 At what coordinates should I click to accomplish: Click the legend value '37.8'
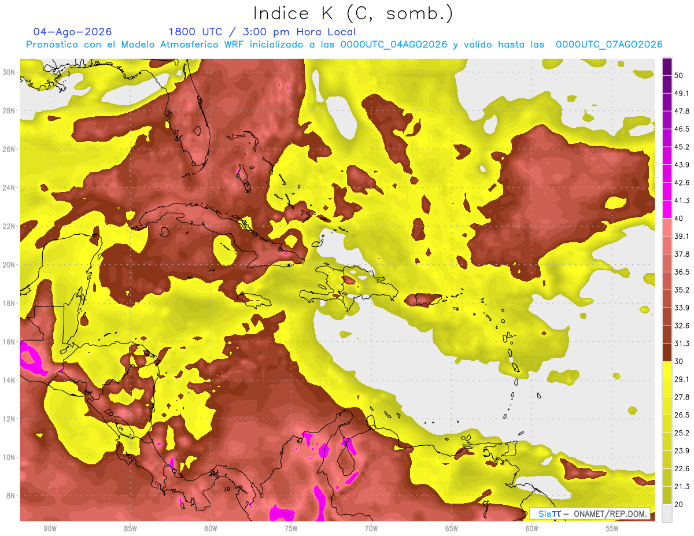pos(682,254)
